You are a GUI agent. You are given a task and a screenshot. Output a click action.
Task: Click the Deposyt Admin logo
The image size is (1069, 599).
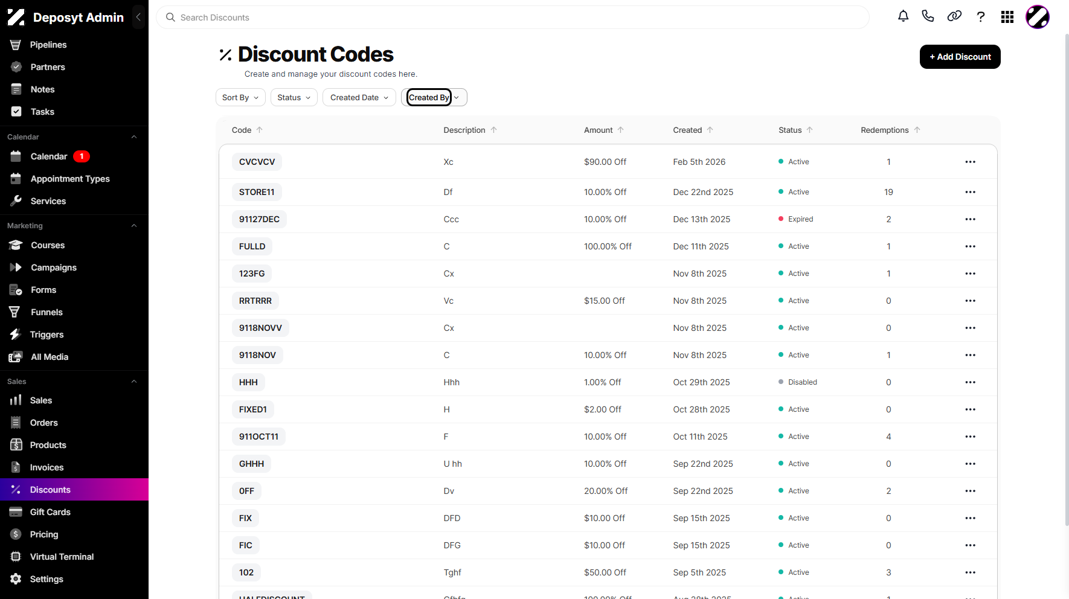point(65,18)
